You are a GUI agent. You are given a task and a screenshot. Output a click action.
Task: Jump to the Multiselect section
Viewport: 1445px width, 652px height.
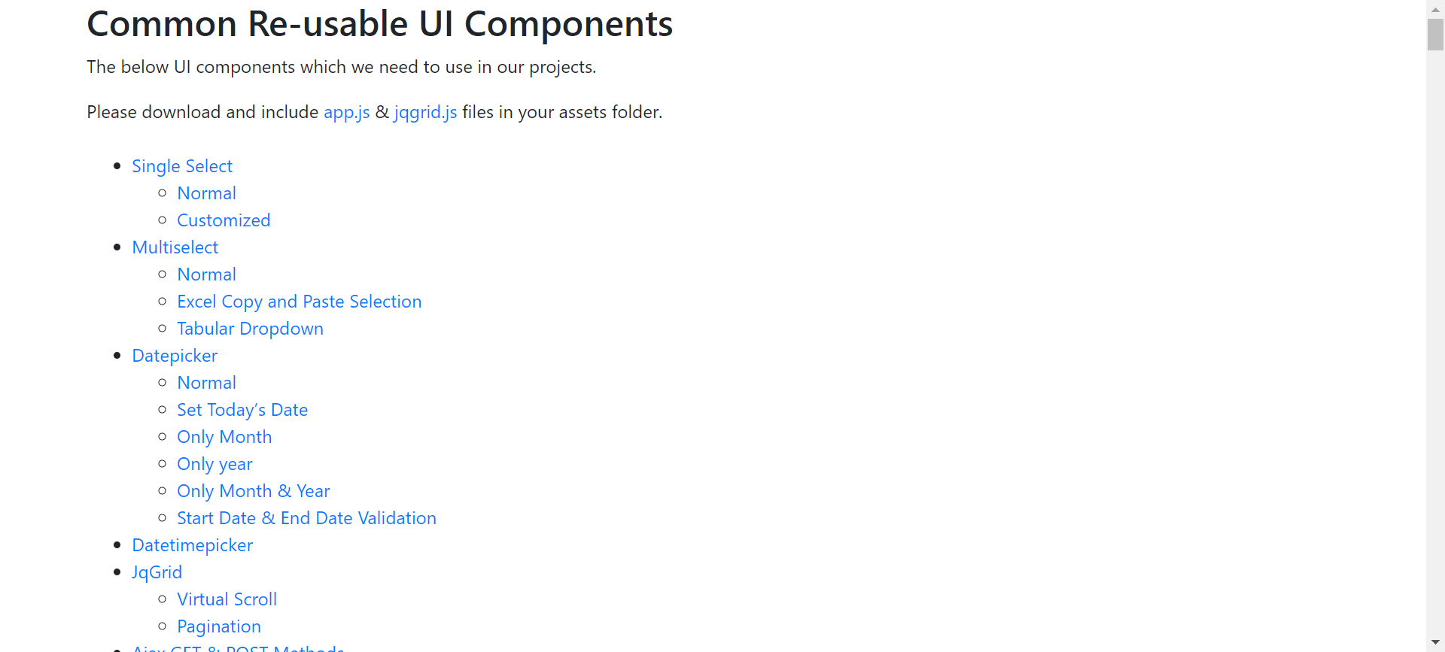point(175,247)
